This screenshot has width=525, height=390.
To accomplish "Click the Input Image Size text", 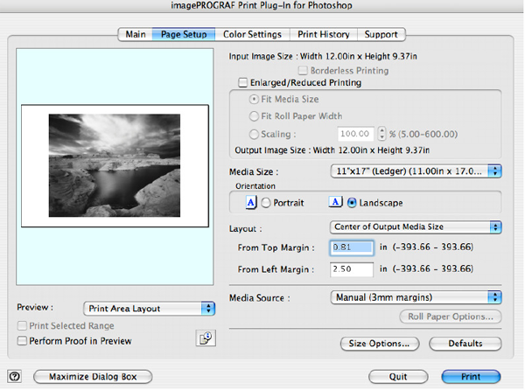I will click(x=323, y=56).
